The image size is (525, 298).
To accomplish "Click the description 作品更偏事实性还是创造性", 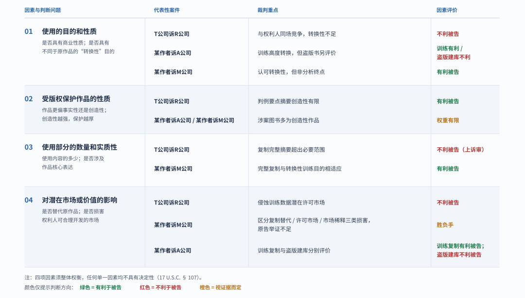I will pos(74,110).
